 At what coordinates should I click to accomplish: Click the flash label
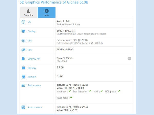pos(97,91)
